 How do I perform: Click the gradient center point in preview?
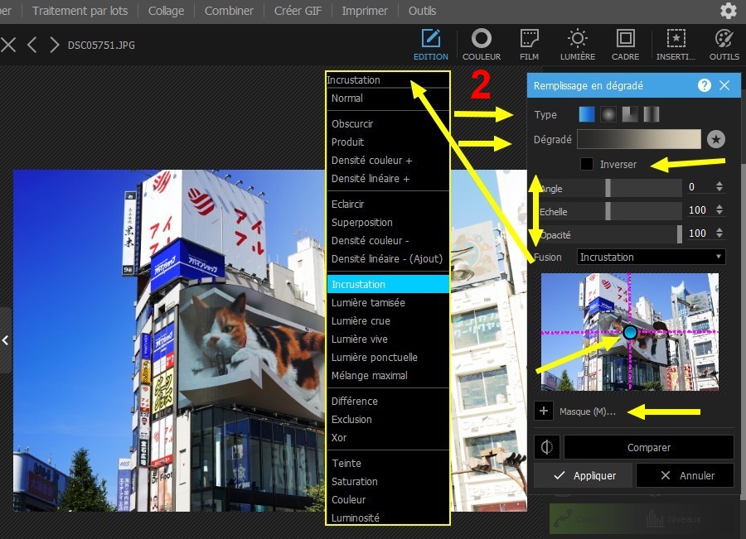pos(630,332)
